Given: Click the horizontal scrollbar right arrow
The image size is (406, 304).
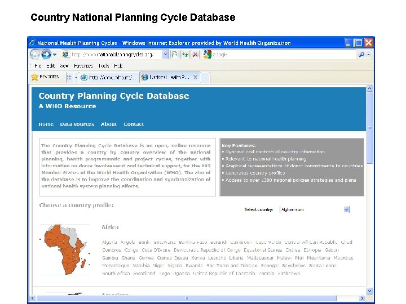Looking at the screenshot, I should 362,298.
